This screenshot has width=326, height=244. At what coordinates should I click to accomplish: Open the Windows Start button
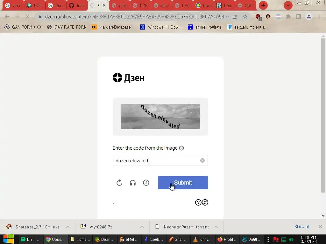pyautogui.click(x=9, y=239)
